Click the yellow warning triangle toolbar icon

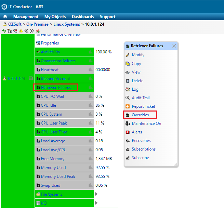[x=21, y=31]
